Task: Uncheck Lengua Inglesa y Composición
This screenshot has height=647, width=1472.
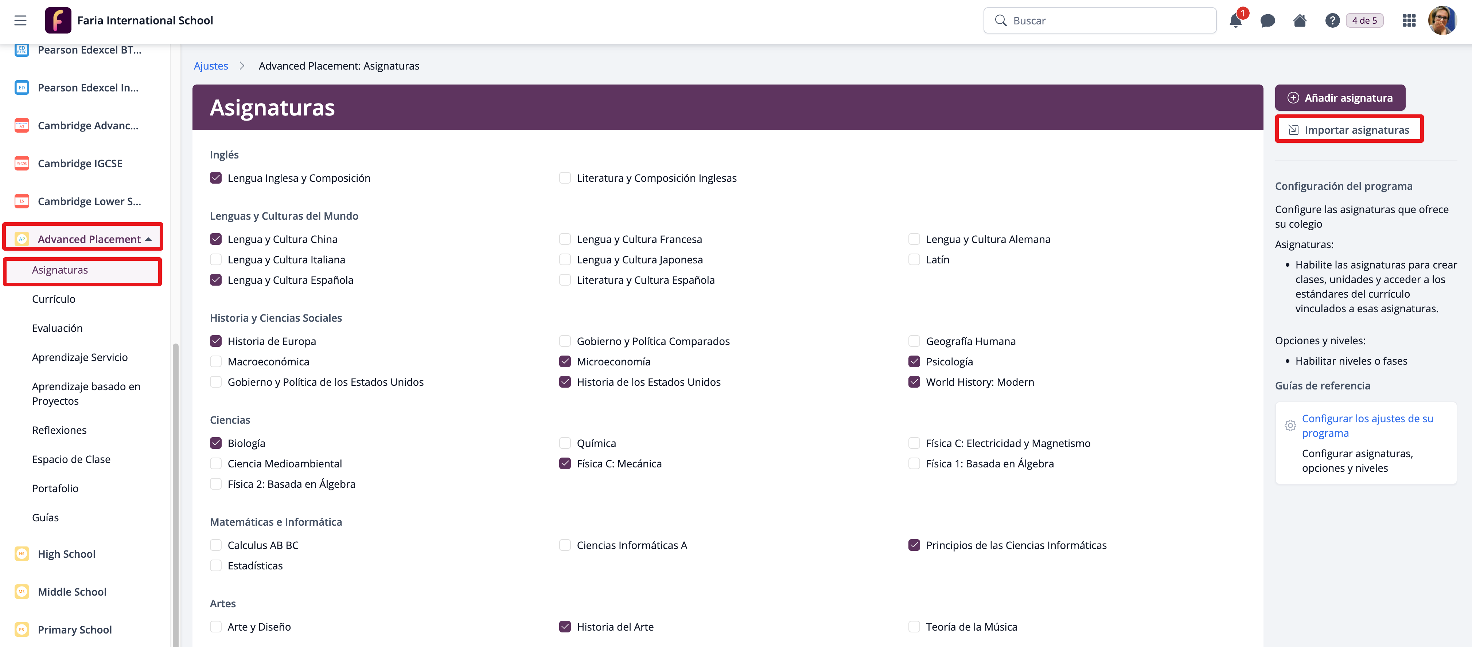Action: click(215, 177)
